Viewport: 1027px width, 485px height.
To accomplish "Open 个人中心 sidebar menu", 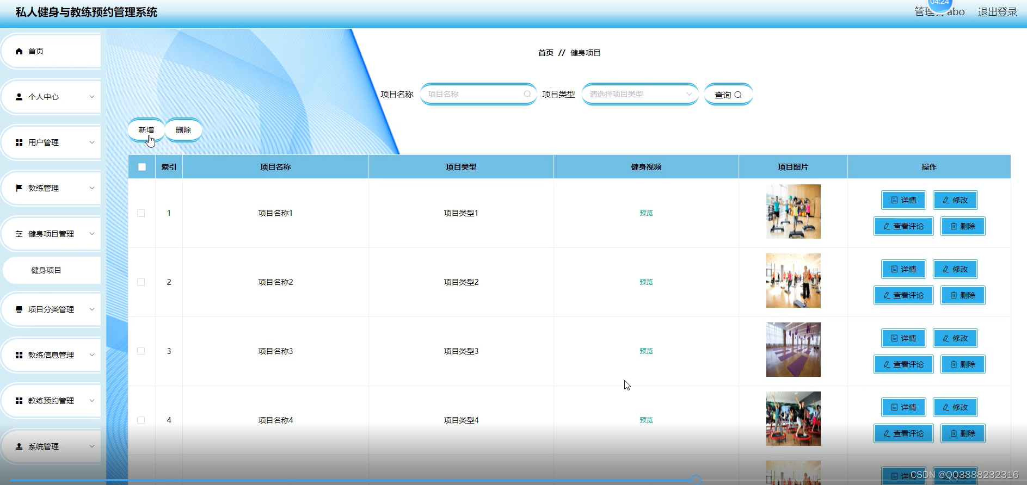I will [x=51, y=97].
